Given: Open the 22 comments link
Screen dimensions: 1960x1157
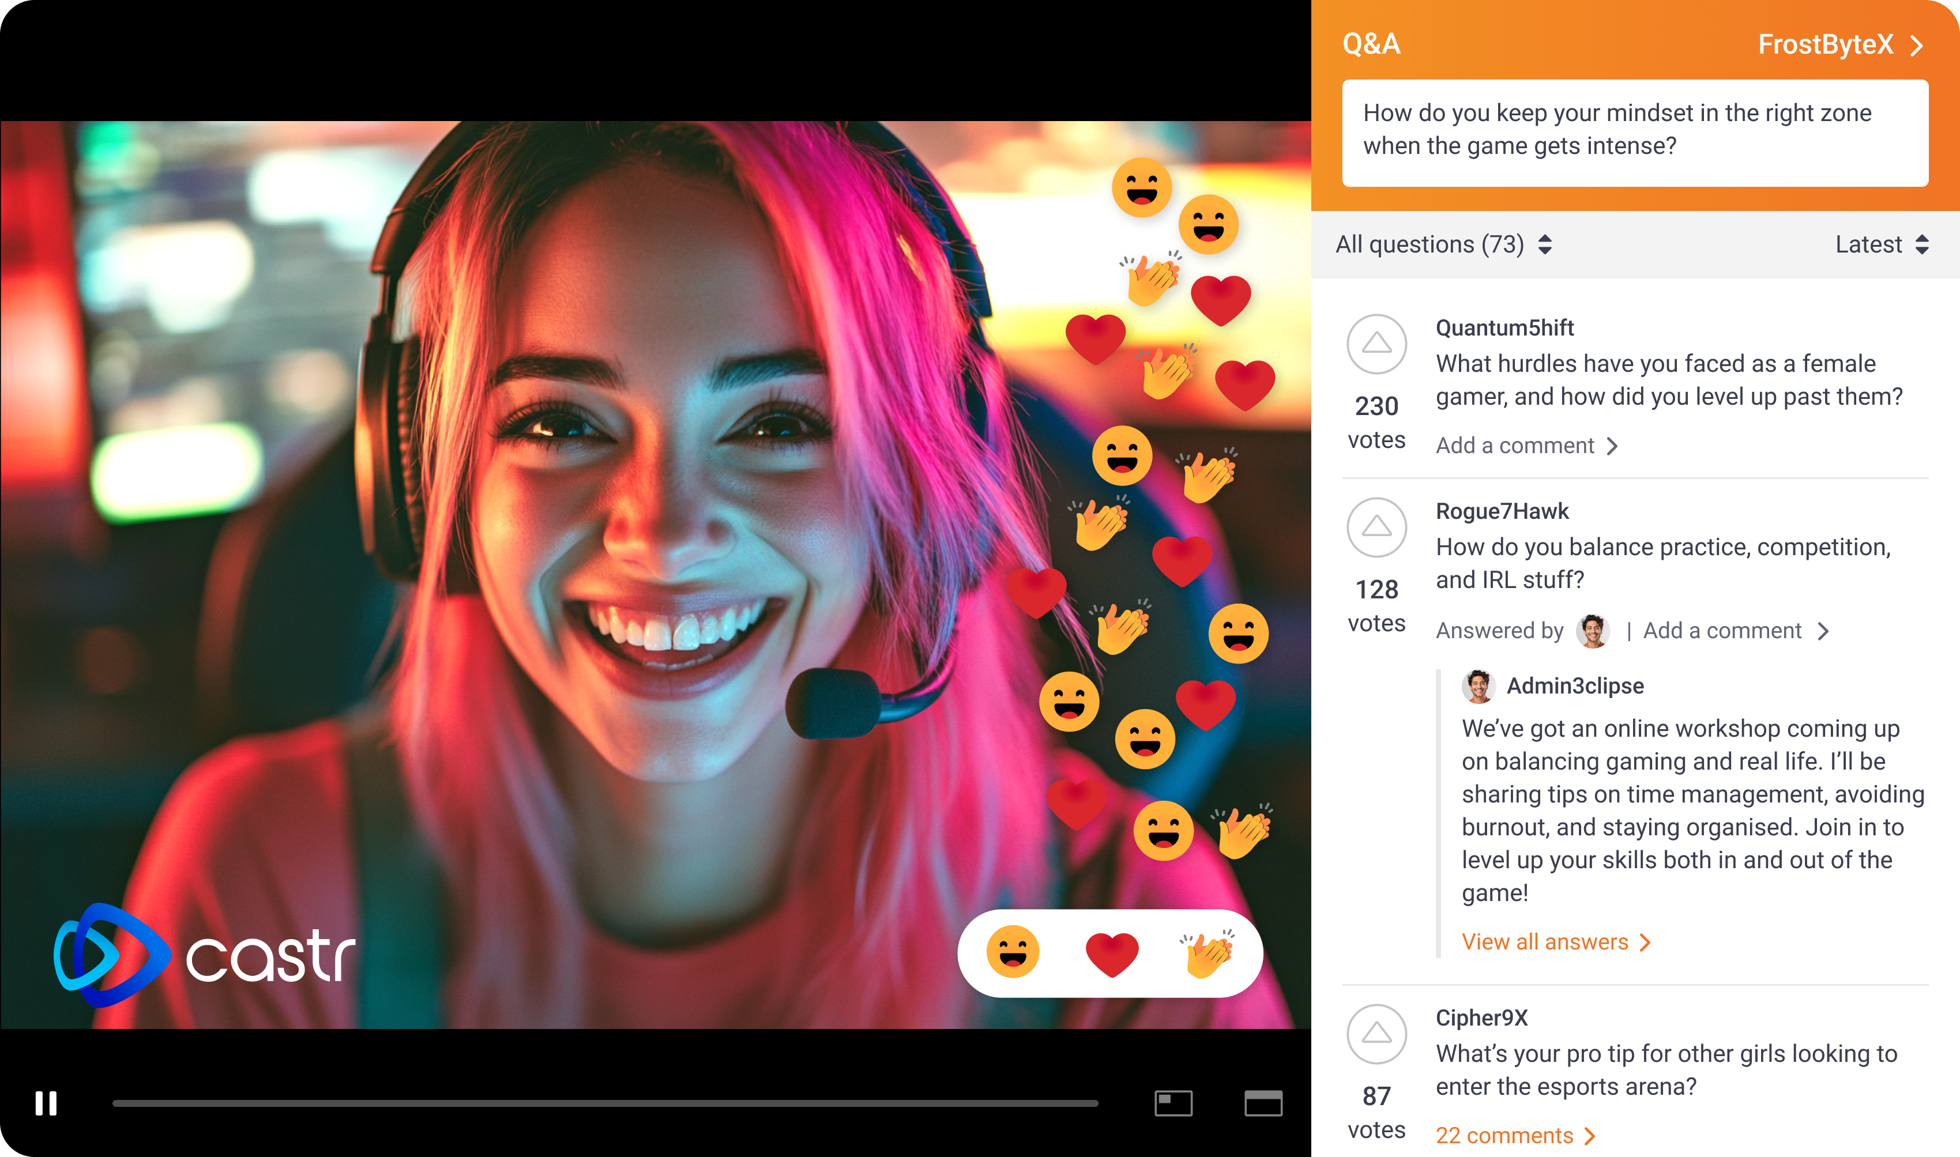Looking at the screenshot, I should [x=1515, y=1135].
